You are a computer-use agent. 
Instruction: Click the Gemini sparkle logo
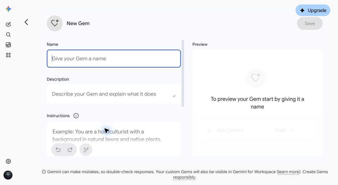(x=8, y=9)
